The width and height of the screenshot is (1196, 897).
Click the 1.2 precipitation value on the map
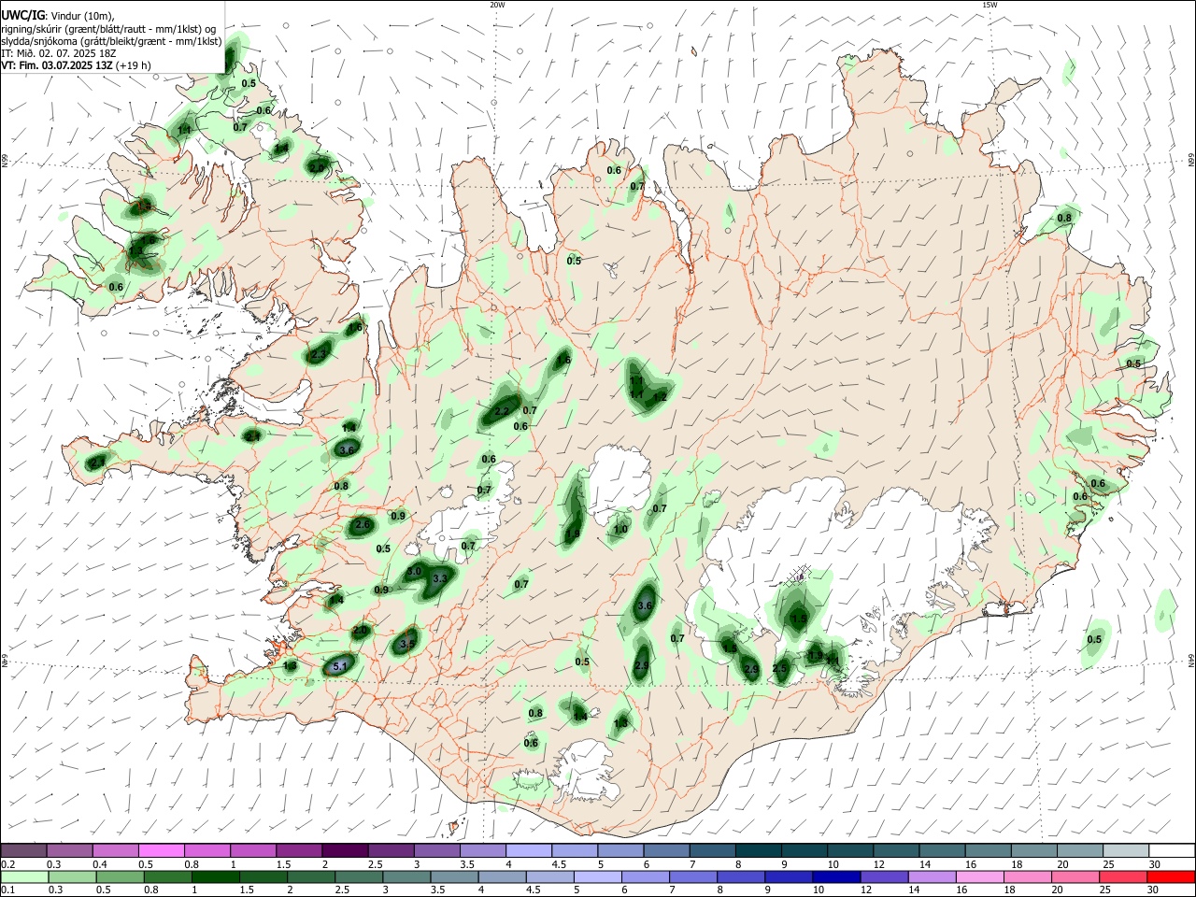pos(660,397)
